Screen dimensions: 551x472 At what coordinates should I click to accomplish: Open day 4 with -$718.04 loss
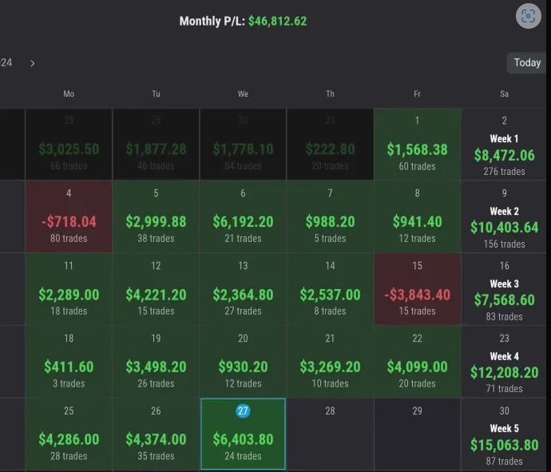pos(69,217)
